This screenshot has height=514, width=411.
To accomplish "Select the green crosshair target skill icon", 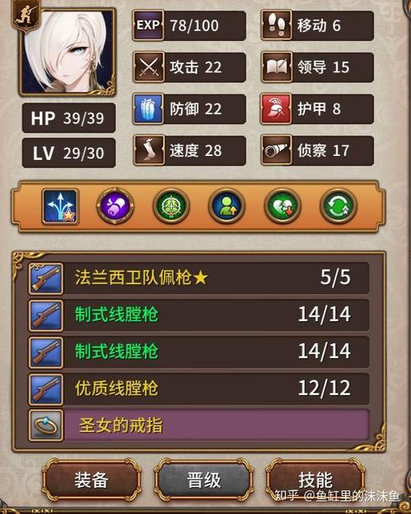I will 171,206.
